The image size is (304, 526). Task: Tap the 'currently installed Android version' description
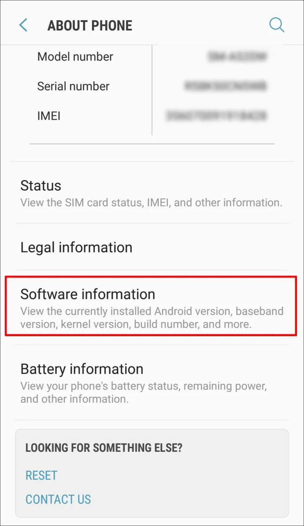(152, 318)
